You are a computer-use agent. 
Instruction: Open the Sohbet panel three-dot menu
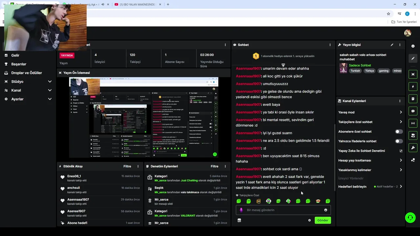click(x=330, y=45)
